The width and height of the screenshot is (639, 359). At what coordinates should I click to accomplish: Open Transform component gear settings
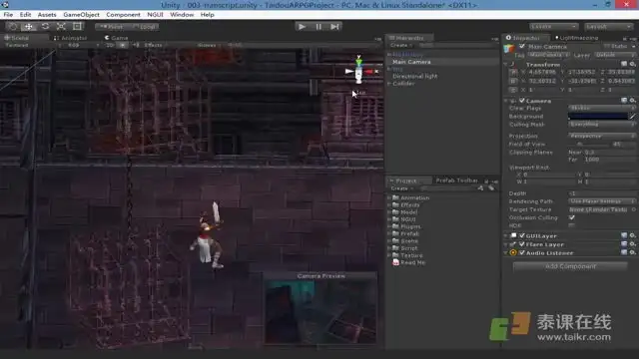click(632, 64)
